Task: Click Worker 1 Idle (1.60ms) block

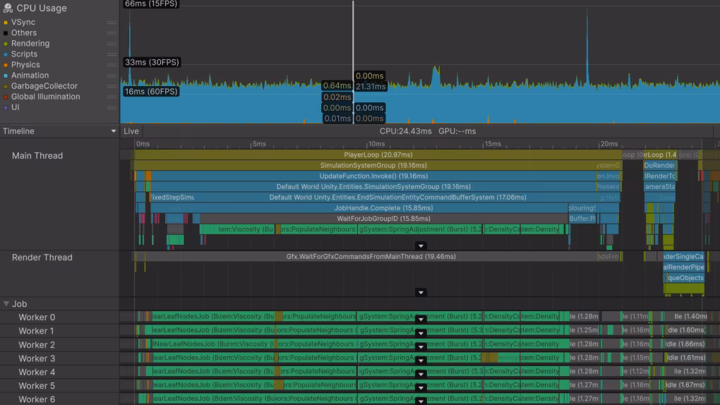Action: click(x=686, y=330)
